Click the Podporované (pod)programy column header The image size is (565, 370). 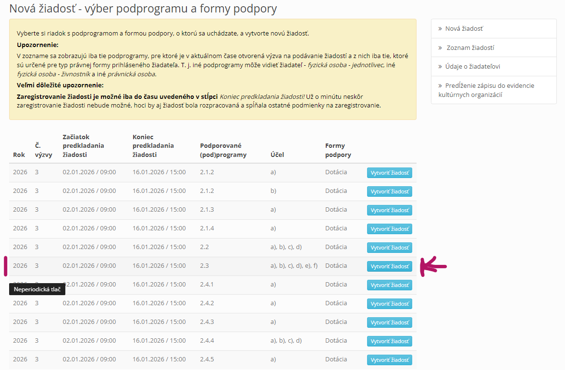coord(223,150)
